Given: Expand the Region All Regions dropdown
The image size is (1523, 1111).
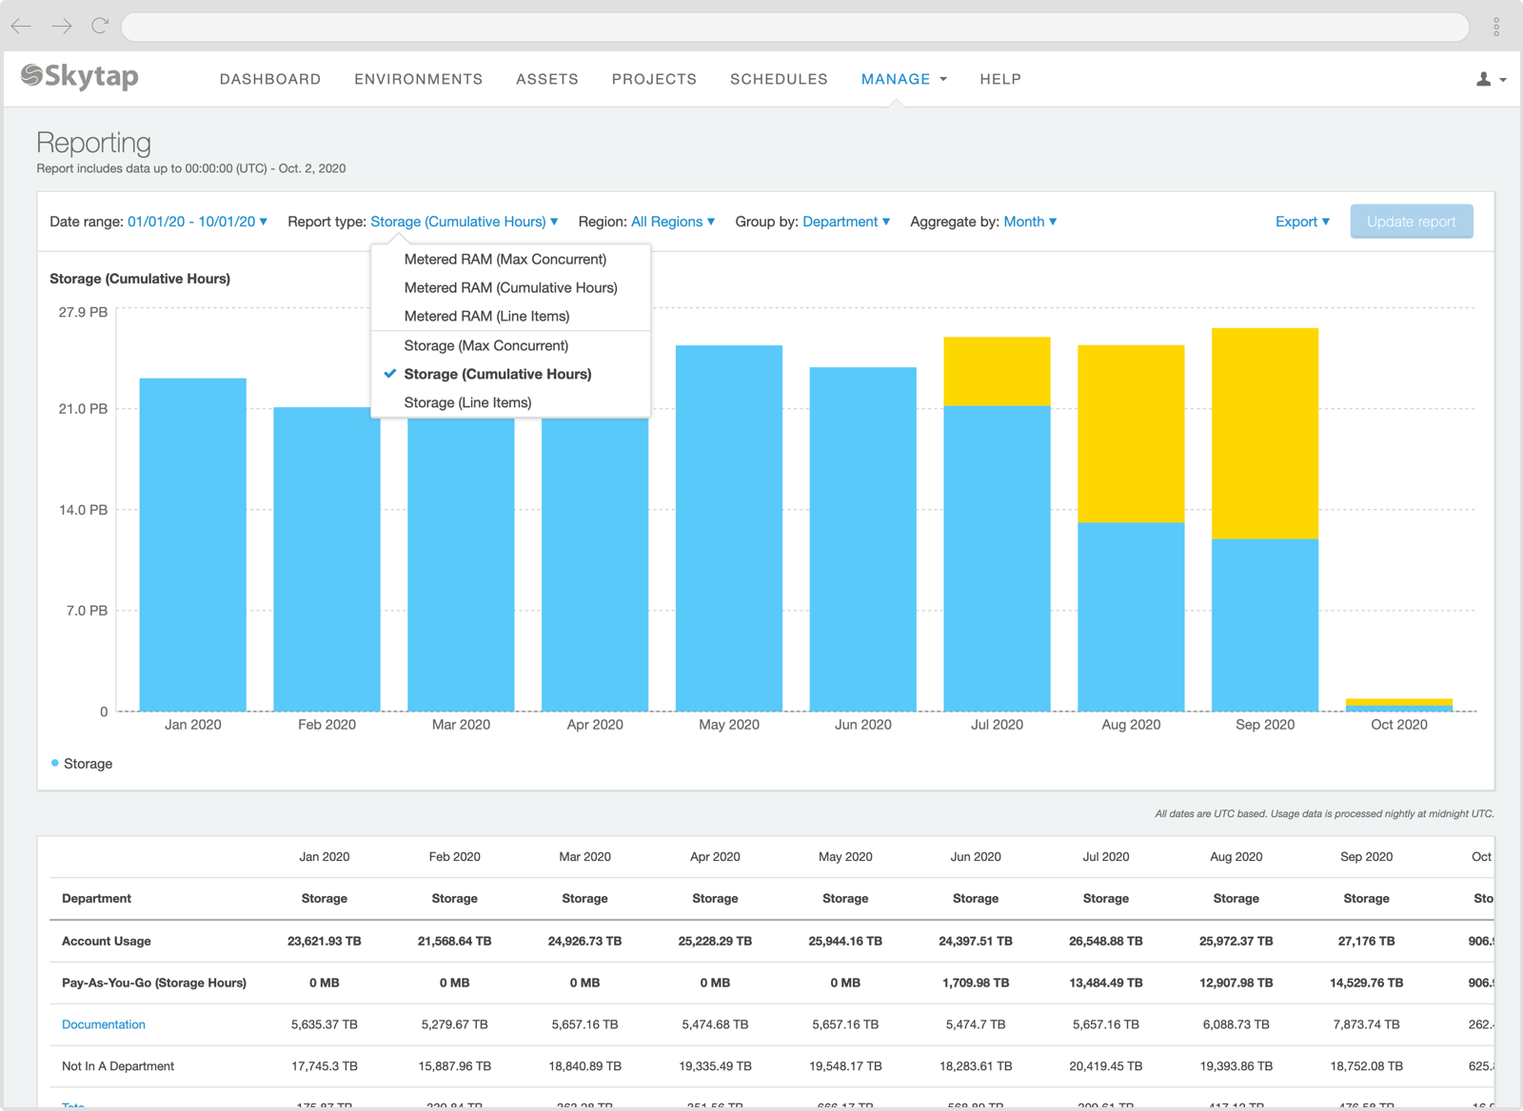Looking at the screenshot, I should coord(672,222).
